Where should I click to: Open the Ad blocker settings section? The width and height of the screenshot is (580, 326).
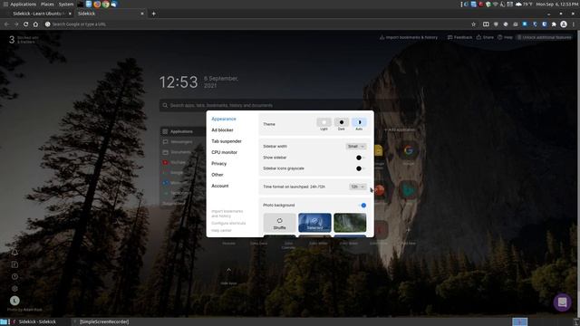(x=222, y=130)
